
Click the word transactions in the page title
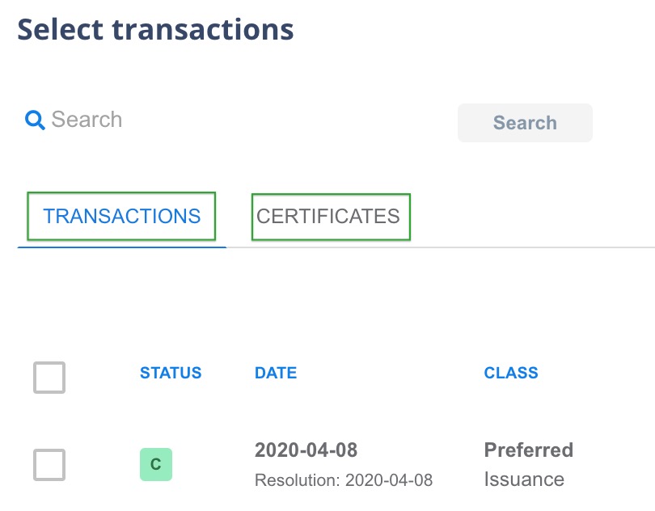coord(203,29)
